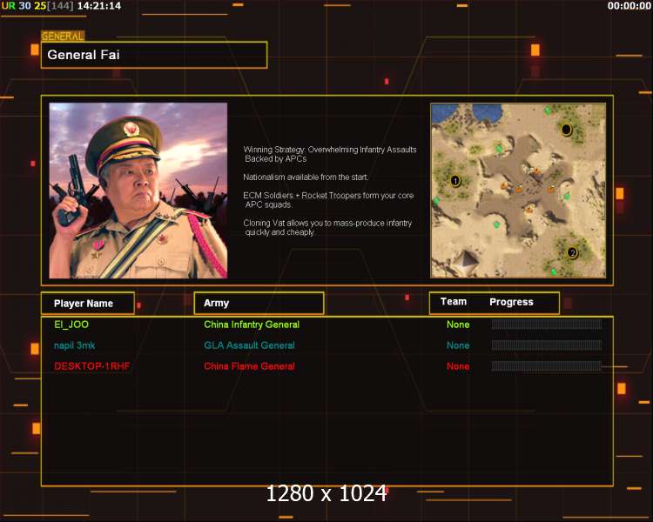This screenshot has height=522, width=653.
Task: Select start position 2 on the map
Action: pyautogui.click(x=572, y=252)
